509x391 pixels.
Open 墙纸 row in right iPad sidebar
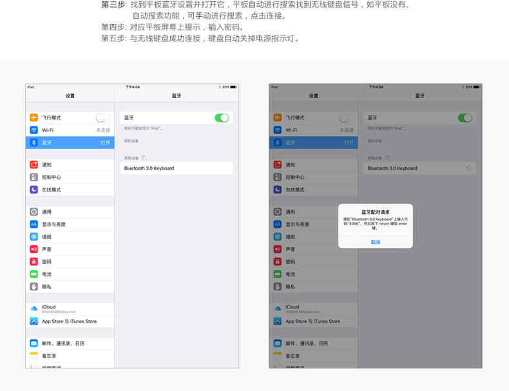click(314, 237)
